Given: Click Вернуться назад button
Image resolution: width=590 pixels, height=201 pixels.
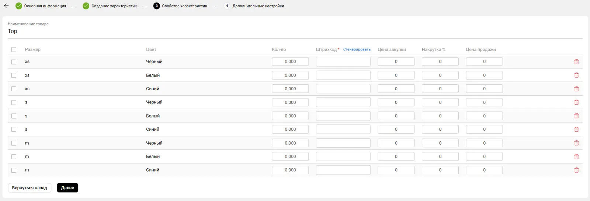Looking at the screenshot, I should pos(29,188).
